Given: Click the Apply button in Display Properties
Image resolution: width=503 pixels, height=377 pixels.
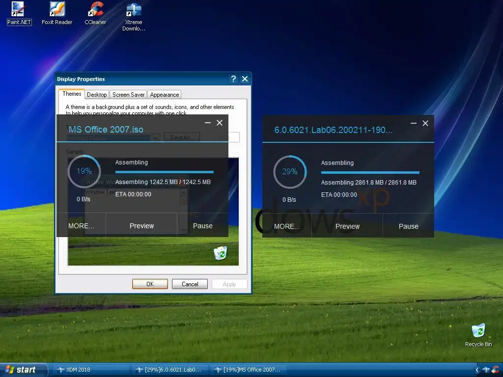Looking at the screenshot, I should (229, 284).
